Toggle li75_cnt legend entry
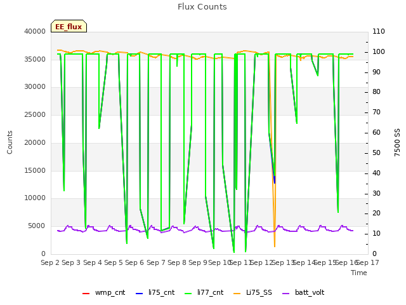 point(155,292)
